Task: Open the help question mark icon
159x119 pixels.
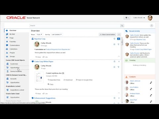Action: [151, 25]
